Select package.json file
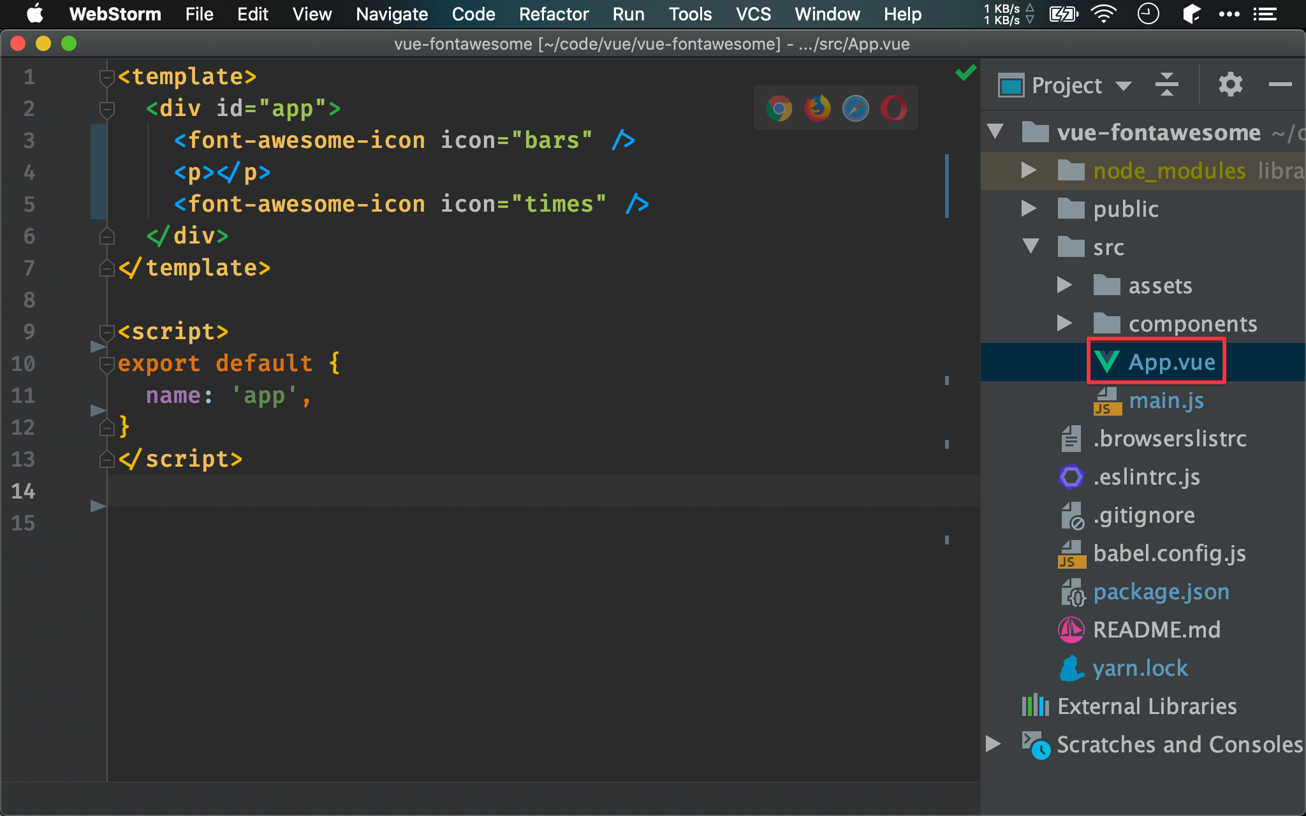Screen dimensions: 1306x816 [x=1161, y=592]
